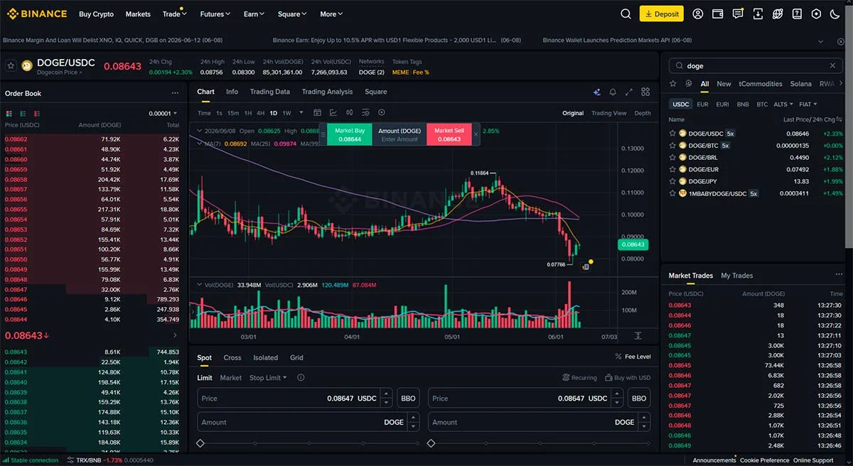853x466 pixels.
Task: Click the candlestick chart type icon
Action: [350, 112]
